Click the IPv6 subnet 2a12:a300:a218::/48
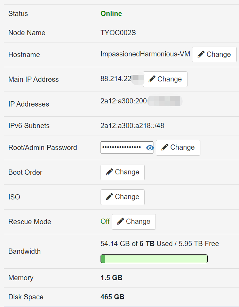 pos(132,126)
